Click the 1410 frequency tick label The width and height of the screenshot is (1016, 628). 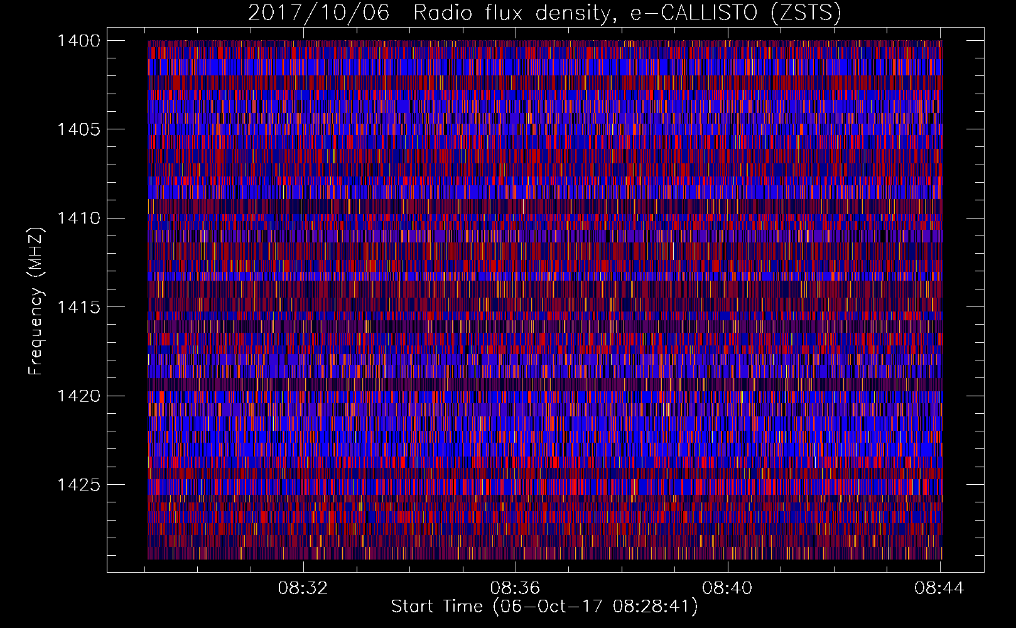click(78, 219)
